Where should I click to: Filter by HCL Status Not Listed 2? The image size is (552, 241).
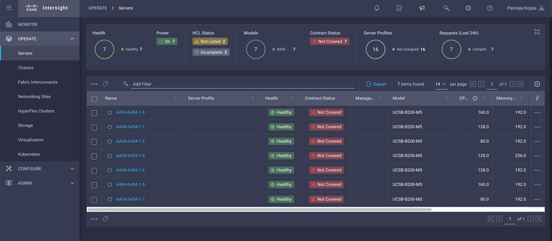tap(210, 41)
